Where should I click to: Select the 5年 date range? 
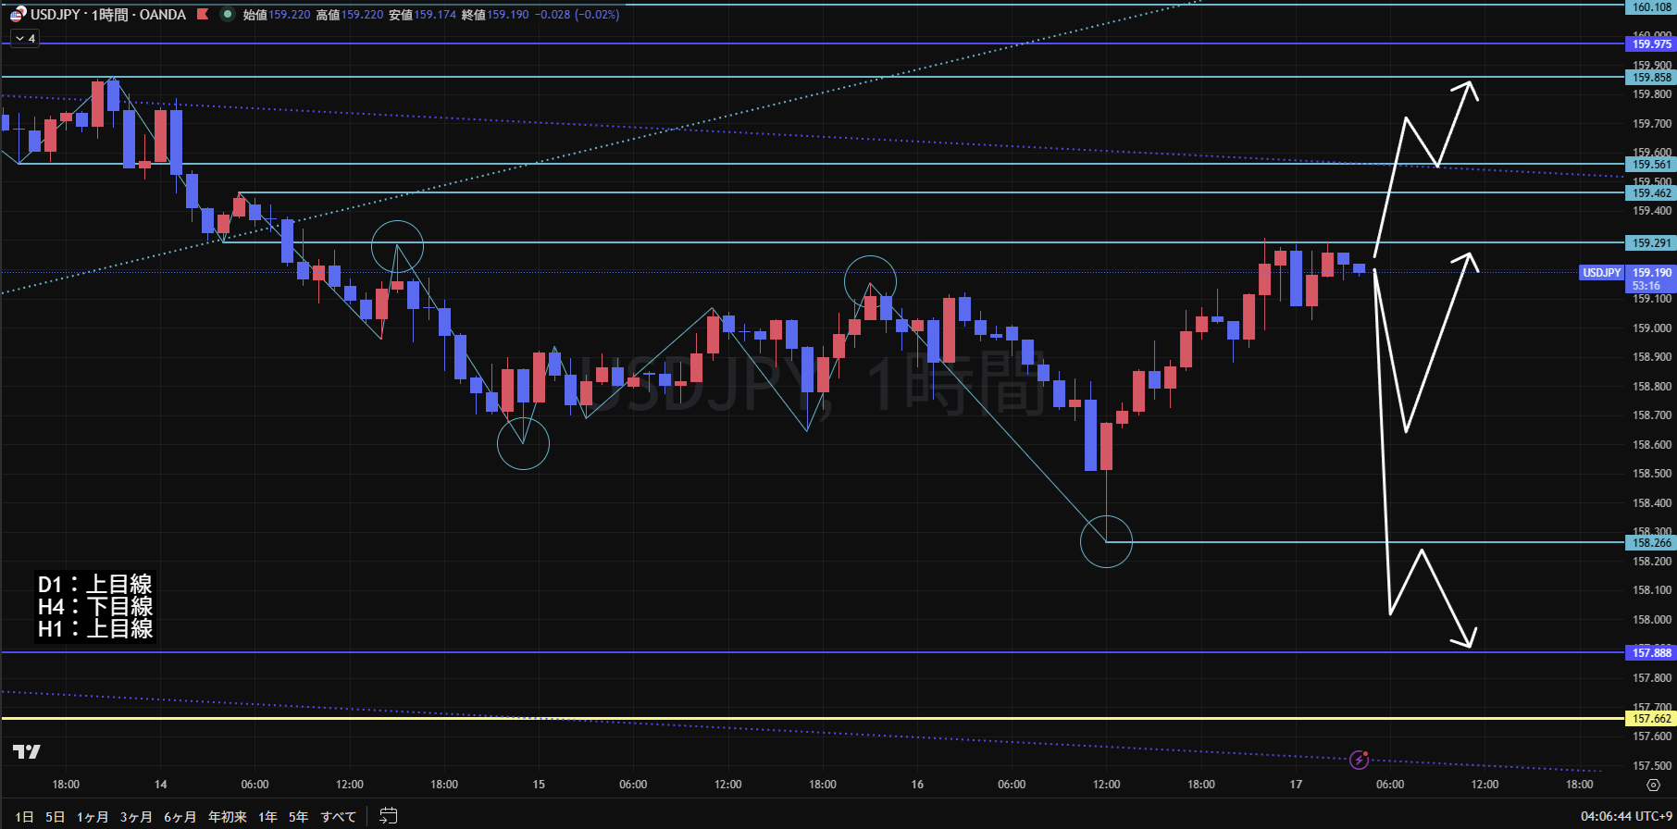click(298, 816)
